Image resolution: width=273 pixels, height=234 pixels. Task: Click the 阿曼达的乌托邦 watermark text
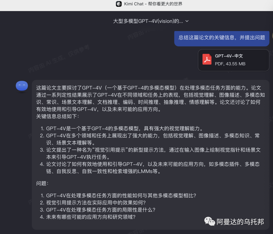coord(240,222)
